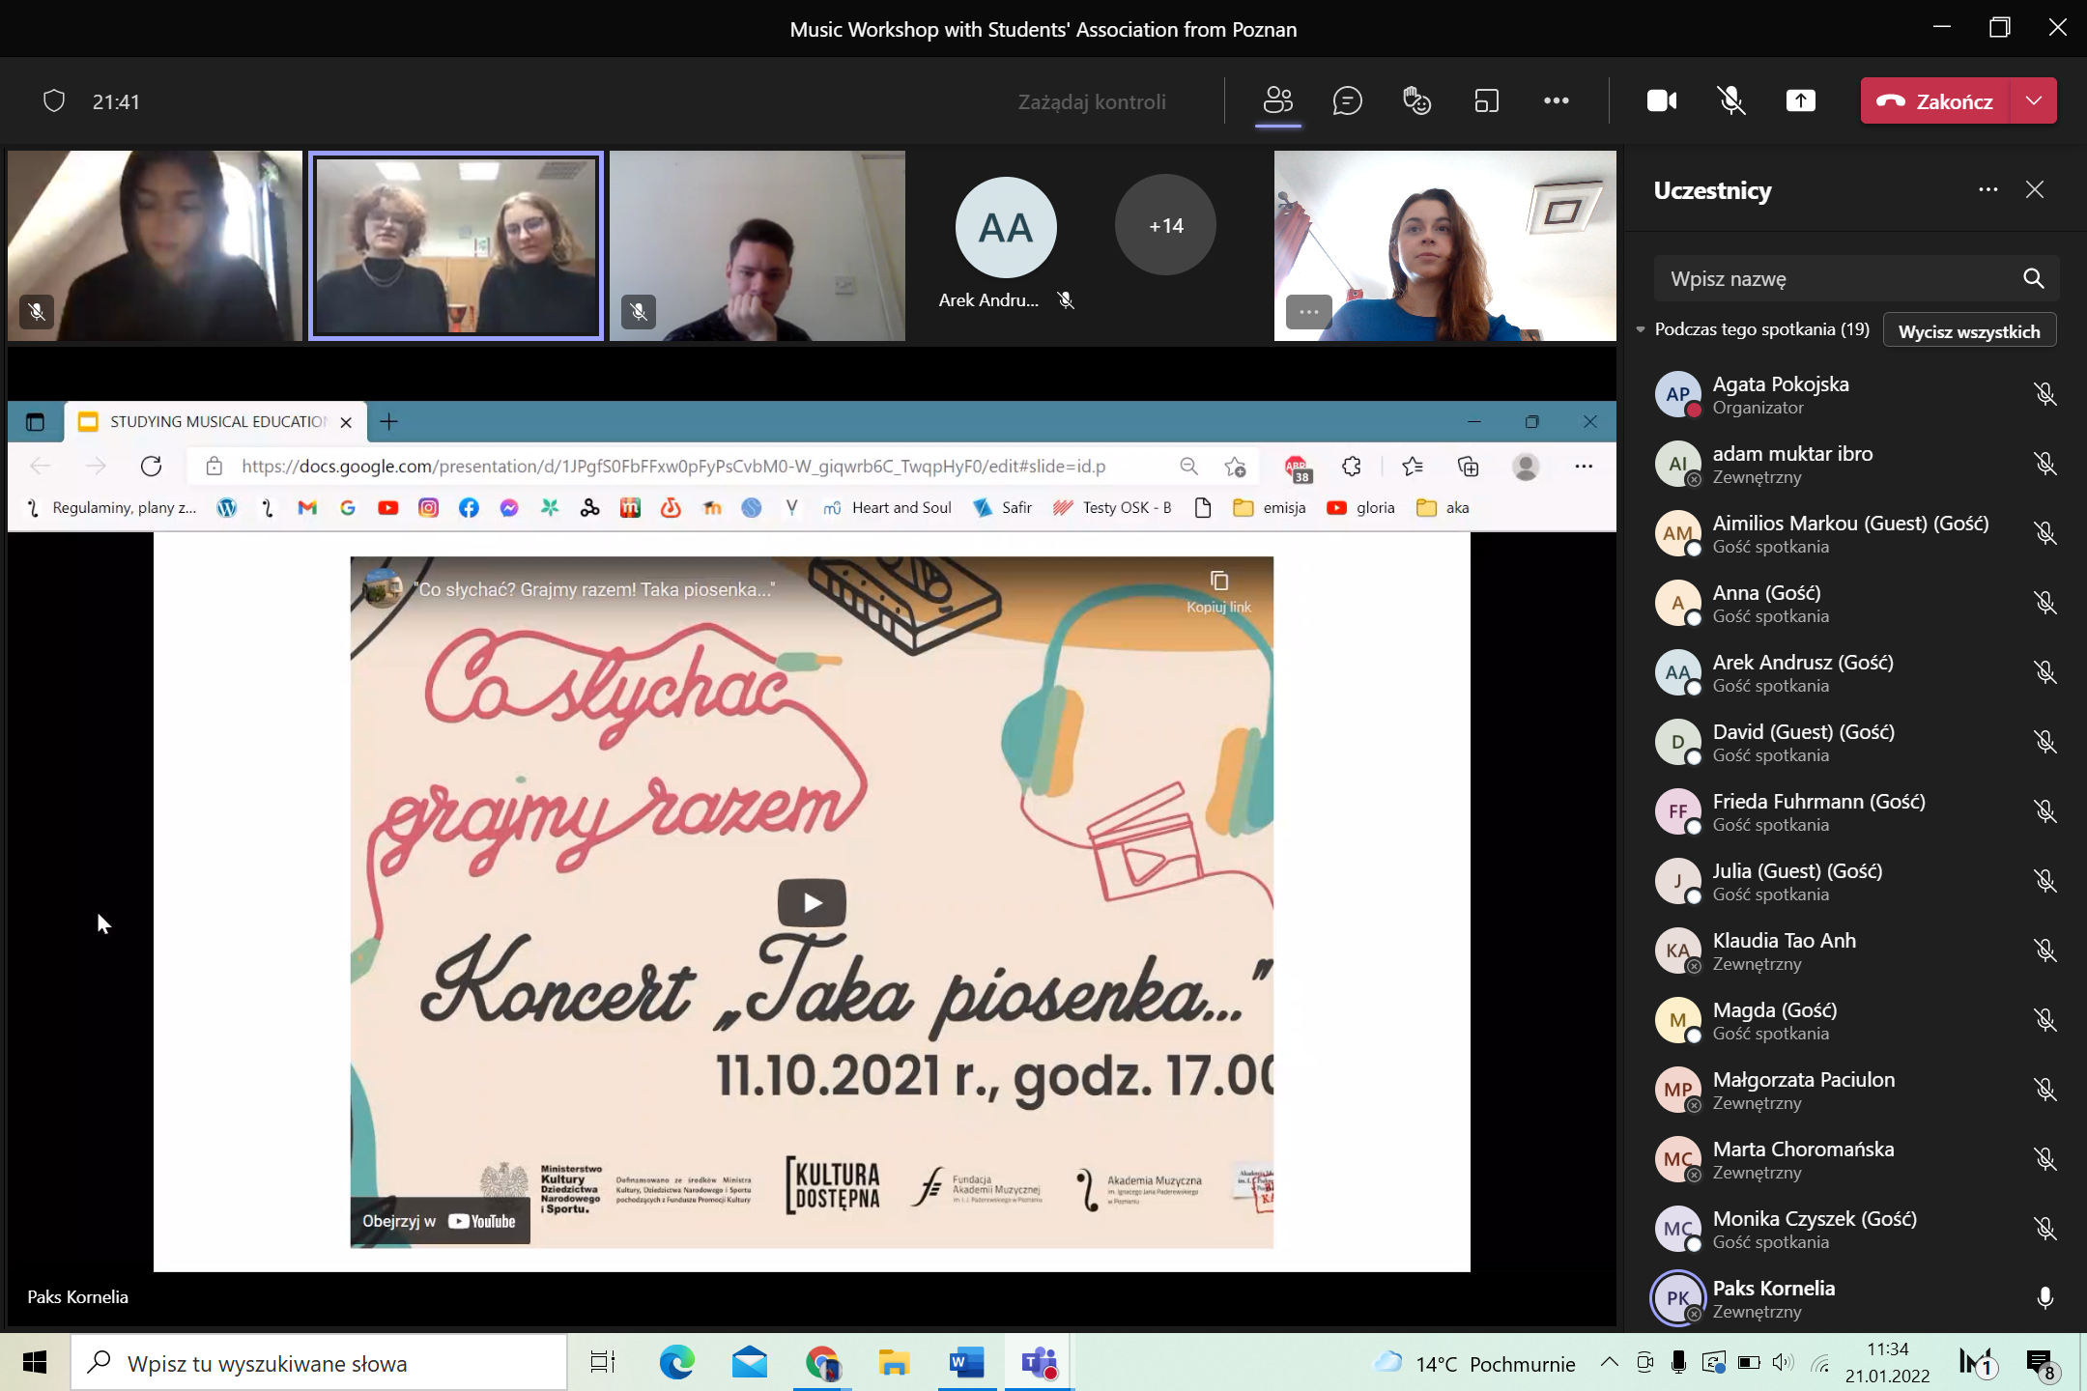Close the Uczestnicy participants panel

coord(2035,190)
